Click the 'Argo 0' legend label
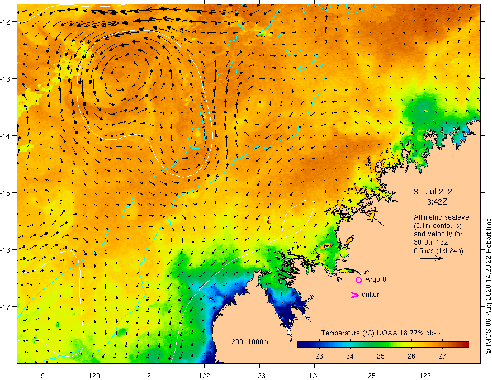The height and width of the screenshot is (380, 492). [376, 279]
